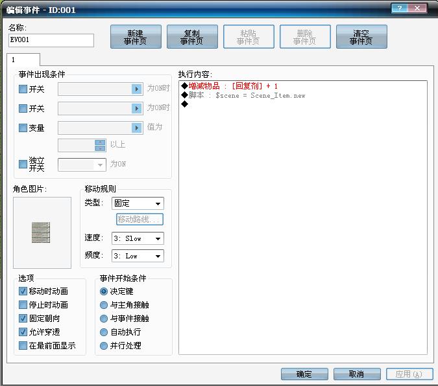Select 并行处理 radio button
The height and width of the screenshot is (386, 438).
pos(104,346)
